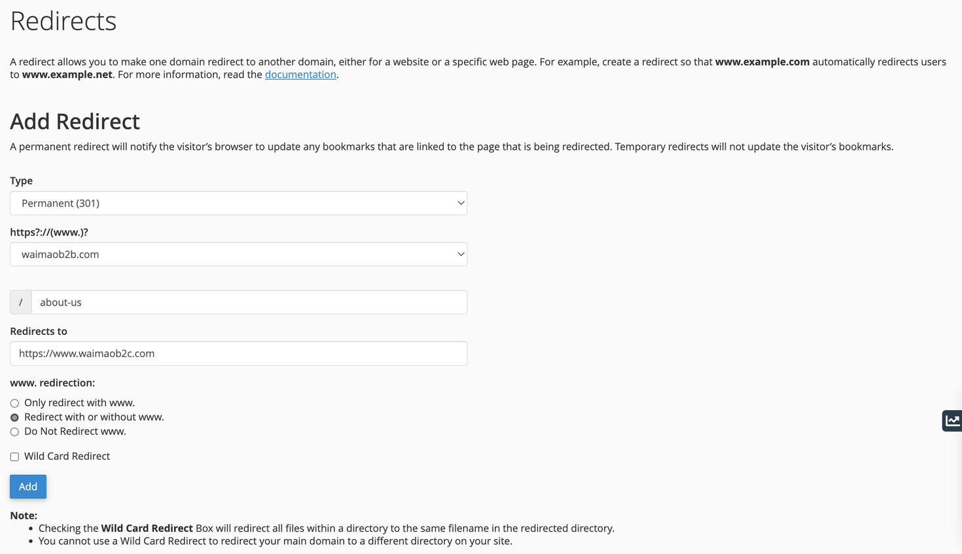The width and height of the screenshot is (962, 554).
Task: Click the Type field label
Action: click(x=21, y=181)
